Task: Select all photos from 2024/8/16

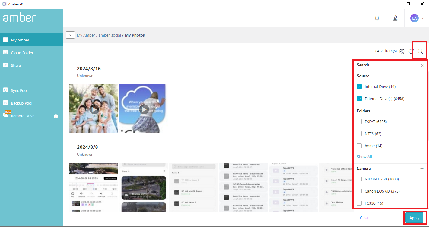Action: click(x=72, y=69)
